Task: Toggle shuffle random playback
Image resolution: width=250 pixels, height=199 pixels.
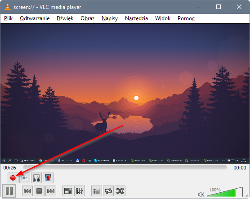Action: (120, 191)
